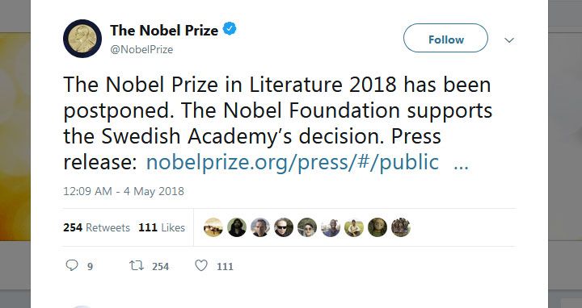This screenshot has height=308, width=582.
Task: Follow The Nobel Prize account
Action: coord(445,38)
